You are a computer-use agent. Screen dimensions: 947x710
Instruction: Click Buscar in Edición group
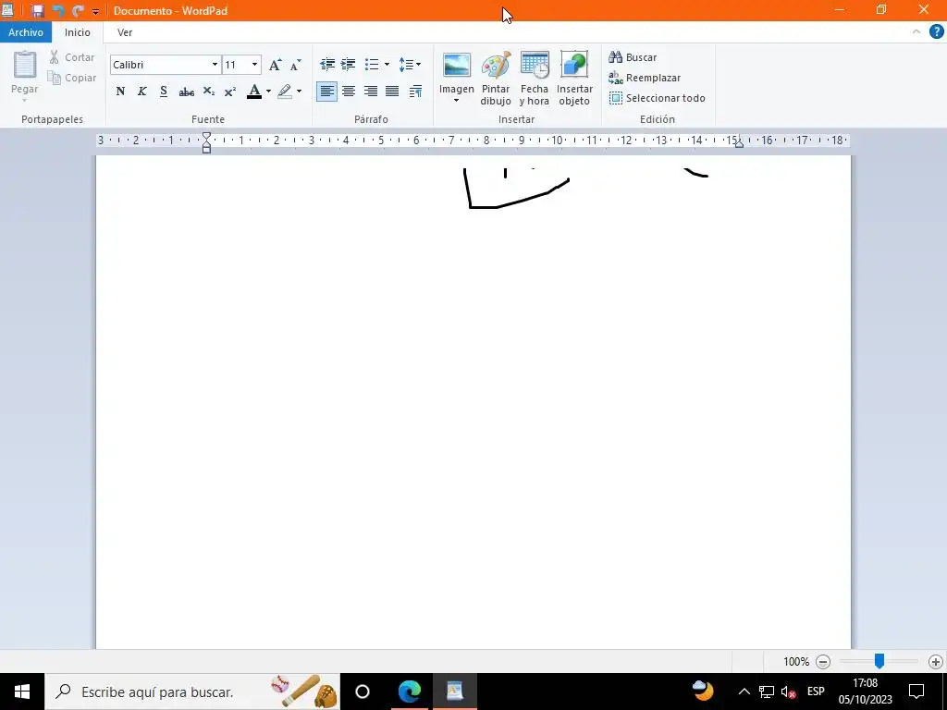tap(633, 57)
